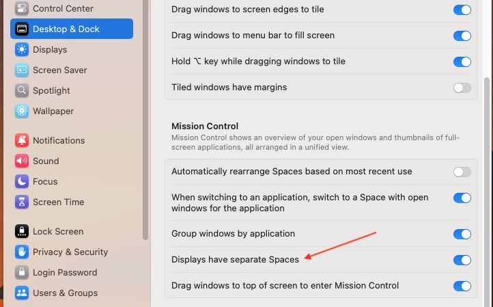Open the Sound speaker icon

22,161
